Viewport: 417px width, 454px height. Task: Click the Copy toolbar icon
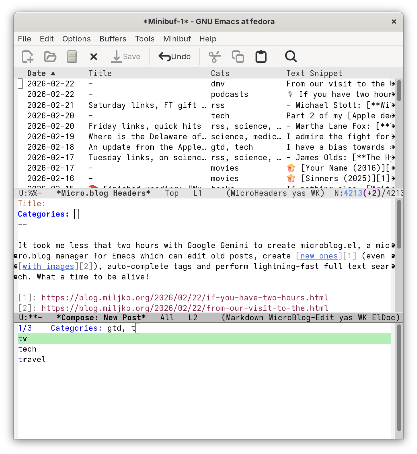[x=238, y=56]
